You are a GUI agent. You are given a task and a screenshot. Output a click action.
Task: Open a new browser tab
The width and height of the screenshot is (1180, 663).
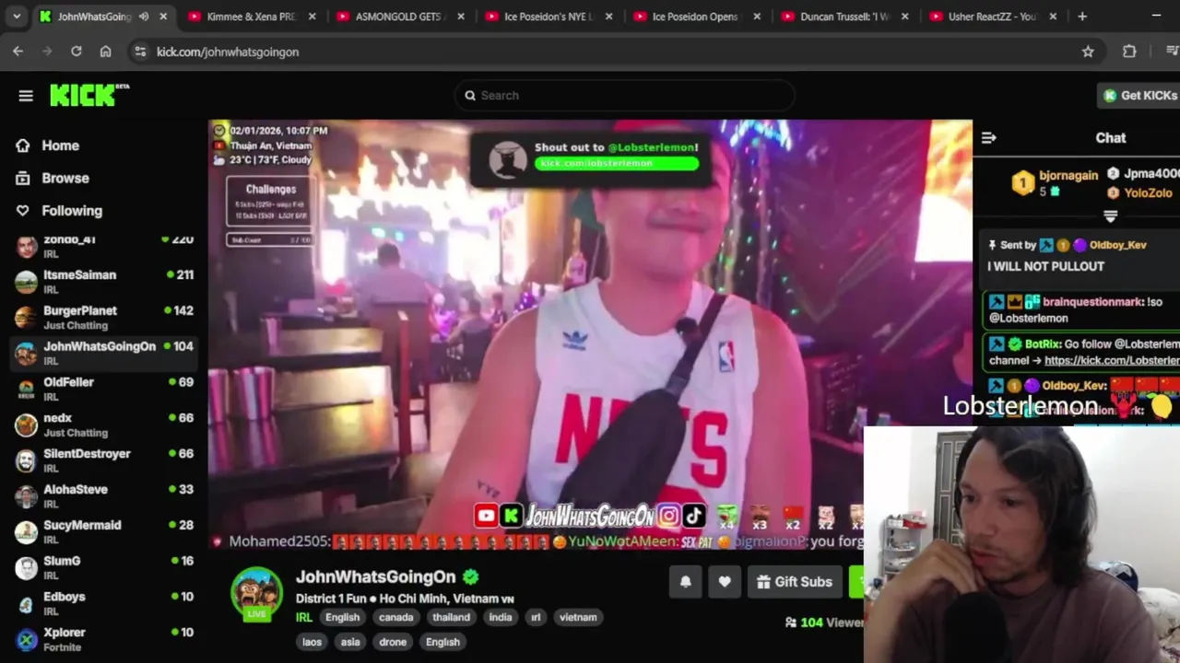point(1082,17)
